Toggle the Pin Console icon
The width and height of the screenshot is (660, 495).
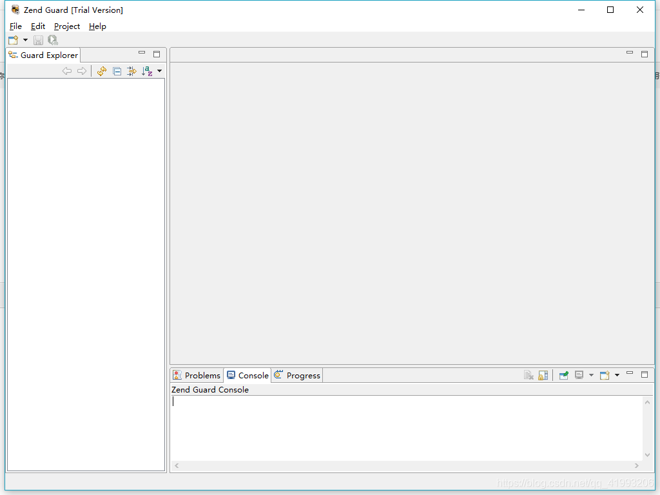click(564, 375)
